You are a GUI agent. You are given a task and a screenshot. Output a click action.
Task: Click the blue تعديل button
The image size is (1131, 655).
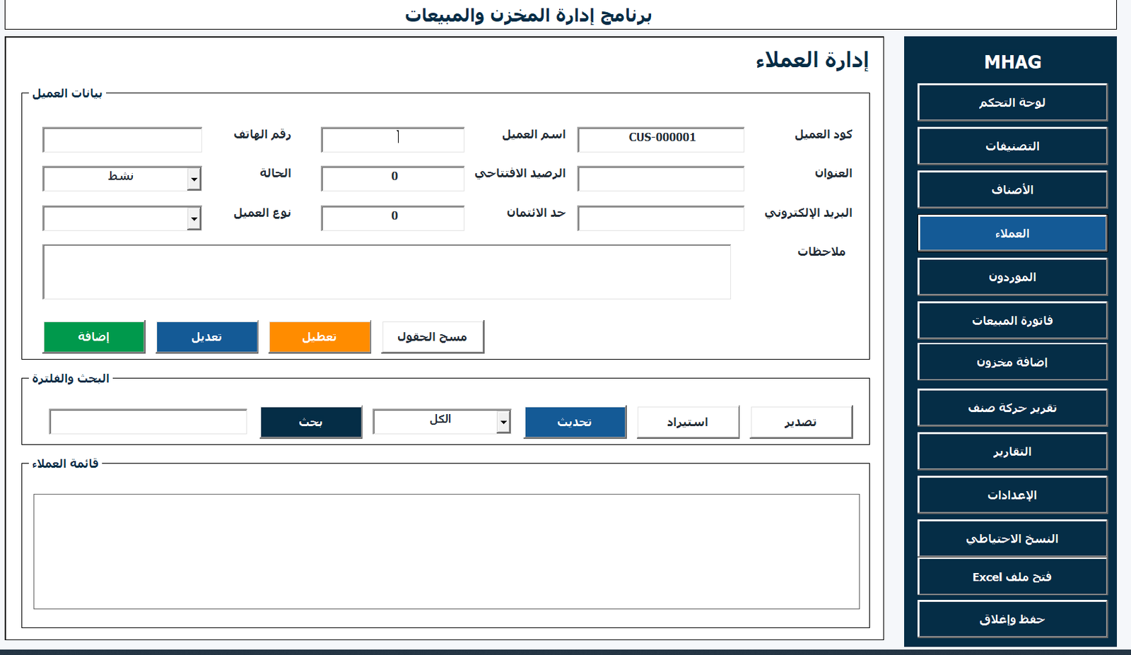(x=207, y=337)
